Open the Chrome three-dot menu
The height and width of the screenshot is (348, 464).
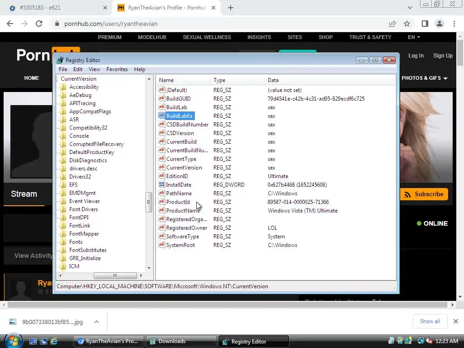(454, 24)
